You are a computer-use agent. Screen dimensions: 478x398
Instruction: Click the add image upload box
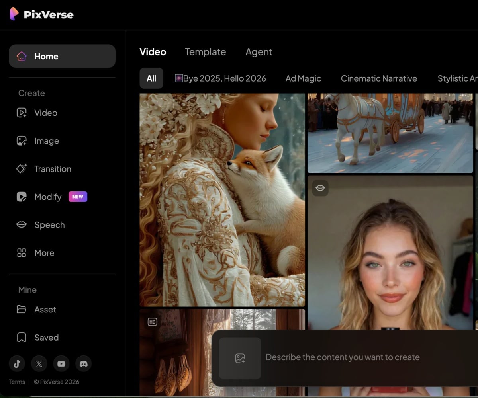(240, 358)
